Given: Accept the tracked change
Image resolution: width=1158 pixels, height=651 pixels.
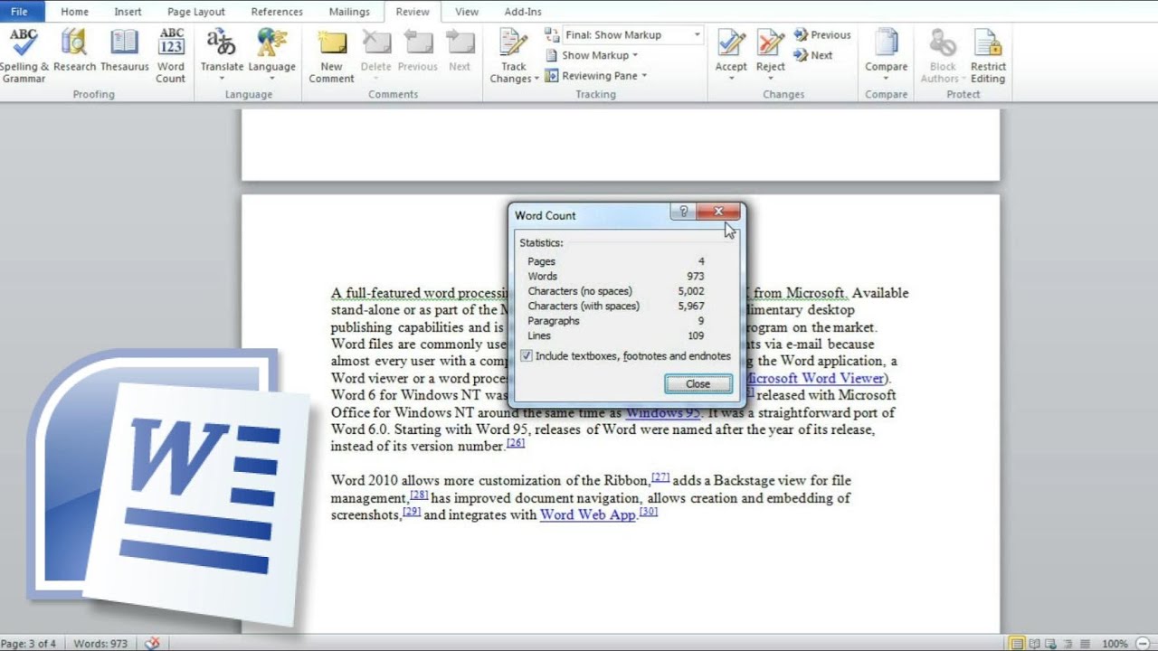Looking at the screenshot, I should [731, 56].
